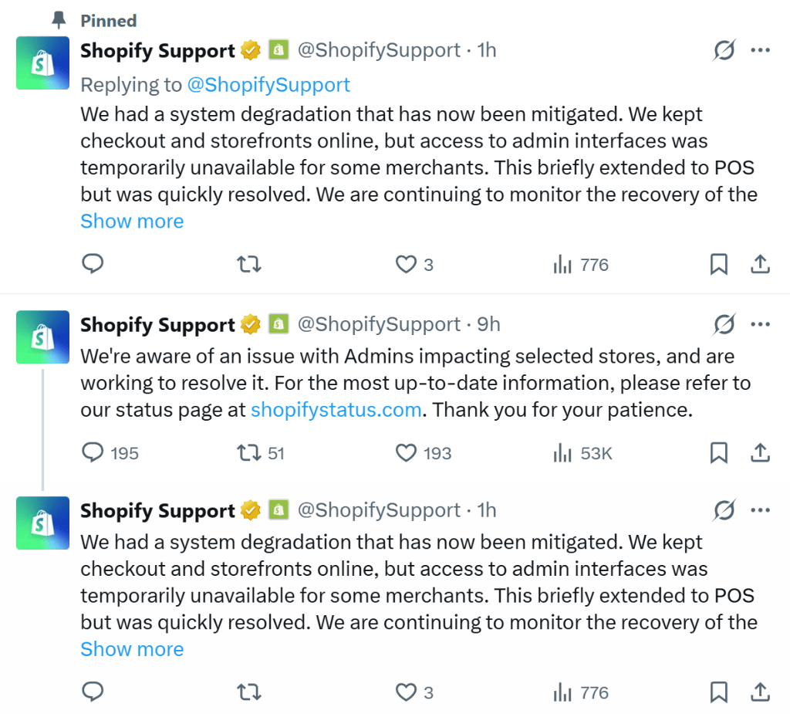This screenshot has width=790, height=714.
Task: Open more options on the pinned post
Action: tap(760, 51)
